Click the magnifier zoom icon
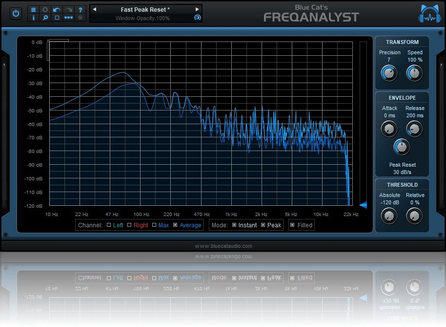The width and height of the screenshot is (446, 327). pyautogui.click(x=45, y=18)
